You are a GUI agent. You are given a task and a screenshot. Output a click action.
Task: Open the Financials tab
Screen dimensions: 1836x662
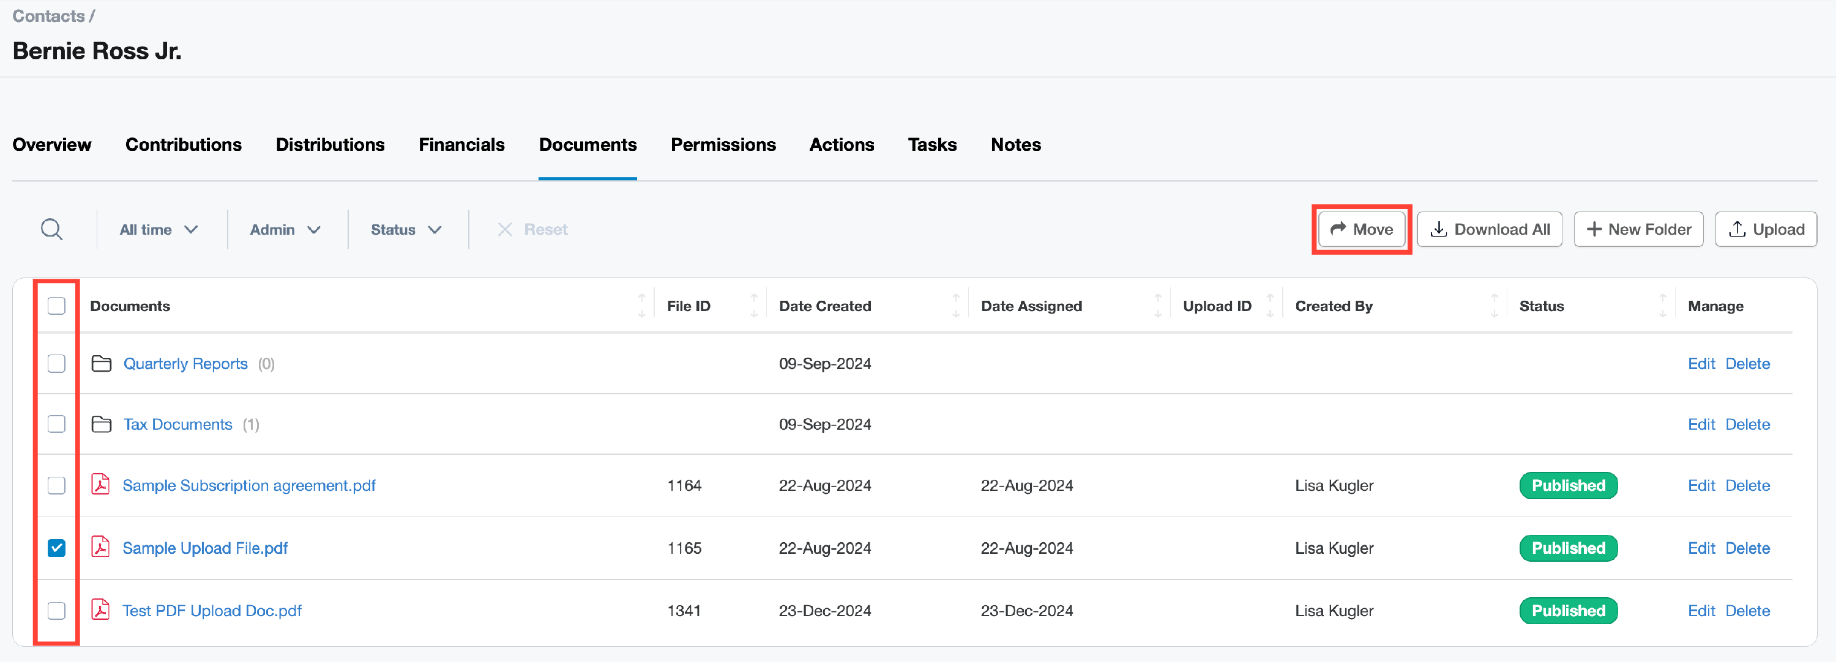(461, 144)
